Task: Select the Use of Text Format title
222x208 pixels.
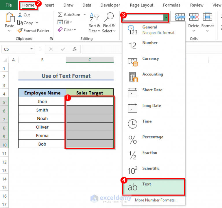Action: point(66,76)
